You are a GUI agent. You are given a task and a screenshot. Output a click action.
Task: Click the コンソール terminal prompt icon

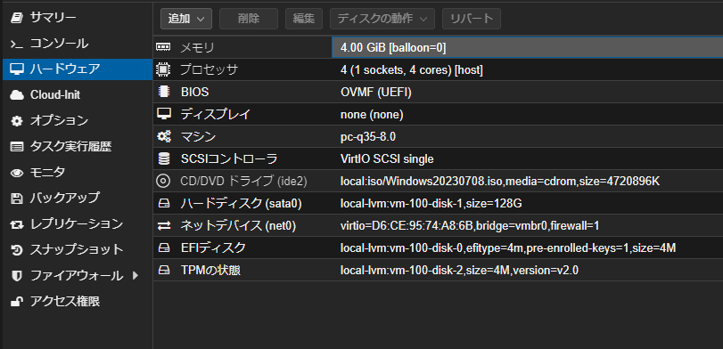[x=17, y=45]
